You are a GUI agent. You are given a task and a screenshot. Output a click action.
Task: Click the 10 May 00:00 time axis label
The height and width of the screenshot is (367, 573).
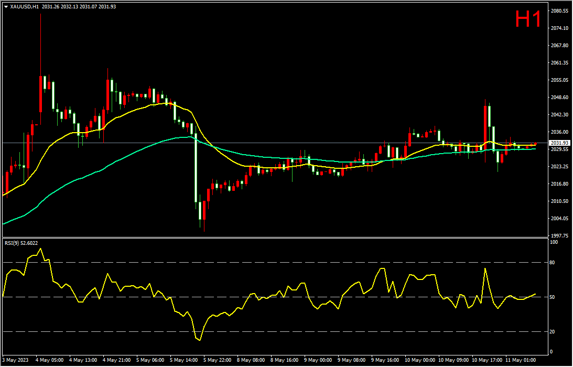420,360
